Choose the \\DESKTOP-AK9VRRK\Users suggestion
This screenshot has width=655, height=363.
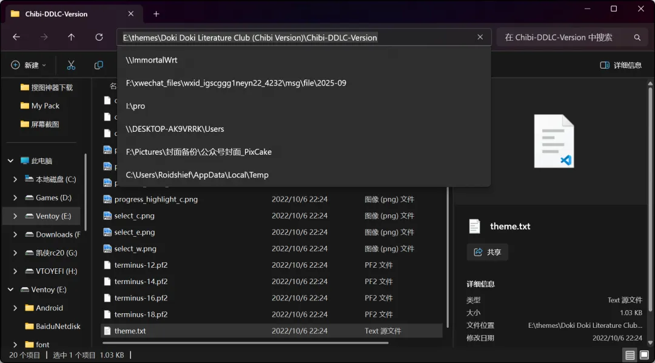[304, 129]
